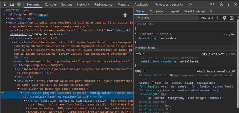Expand the has-text-align-center paragraph node
Image resolution: width=239 pixels, height=113 pixels.
click(15, 69)
